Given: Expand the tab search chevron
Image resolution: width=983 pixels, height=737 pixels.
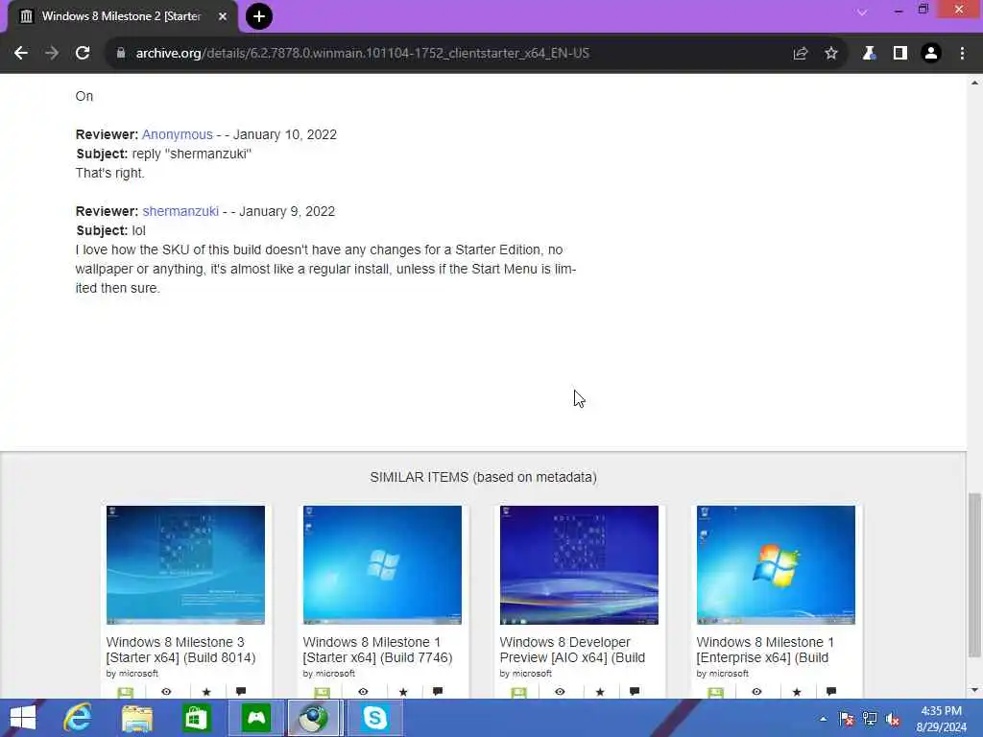Looking at the screenshot, I should pos(862,12).
